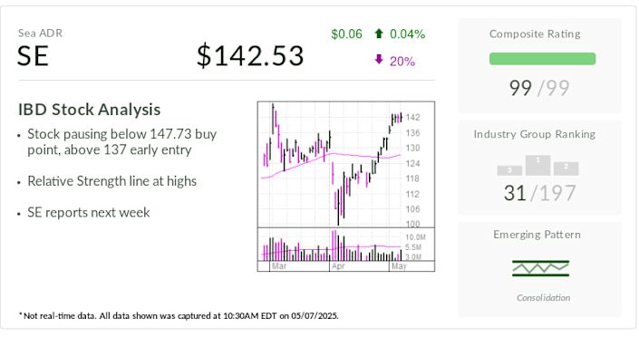Click the May marker on chart axis

click(399, 266)
